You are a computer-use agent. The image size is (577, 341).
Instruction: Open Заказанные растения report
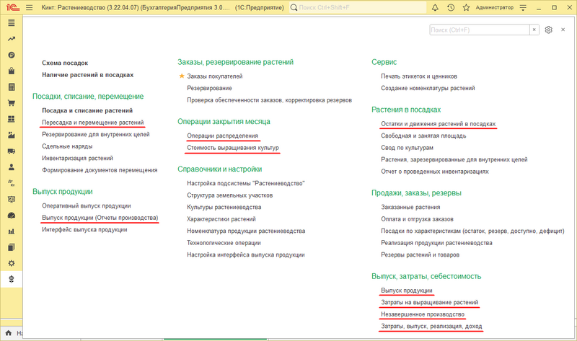pos(410,207)
